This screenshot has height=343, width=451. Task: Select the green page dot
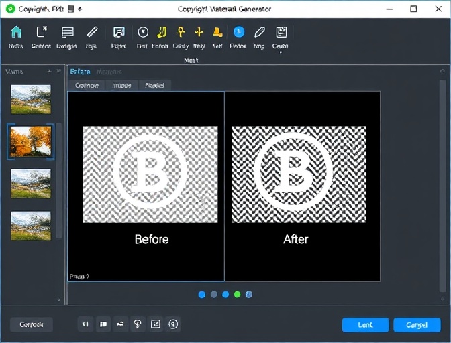[238, 295]
